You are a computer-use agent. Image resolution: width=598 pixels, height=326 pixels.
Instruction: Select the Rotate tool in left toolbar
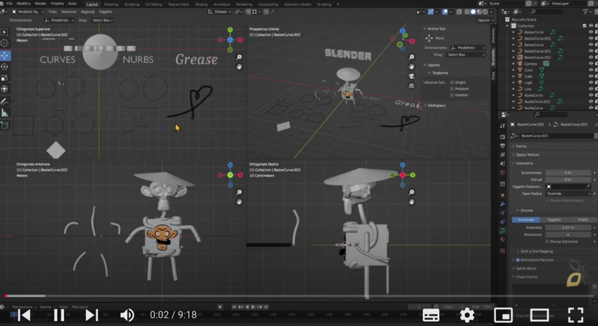pos(5,66)
